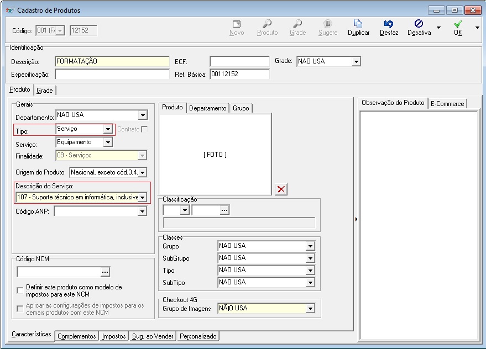This screenshot has height=349, width=486.
Task: Expand the Tipo dropdown showing Serviço
Action: [108, 129]
